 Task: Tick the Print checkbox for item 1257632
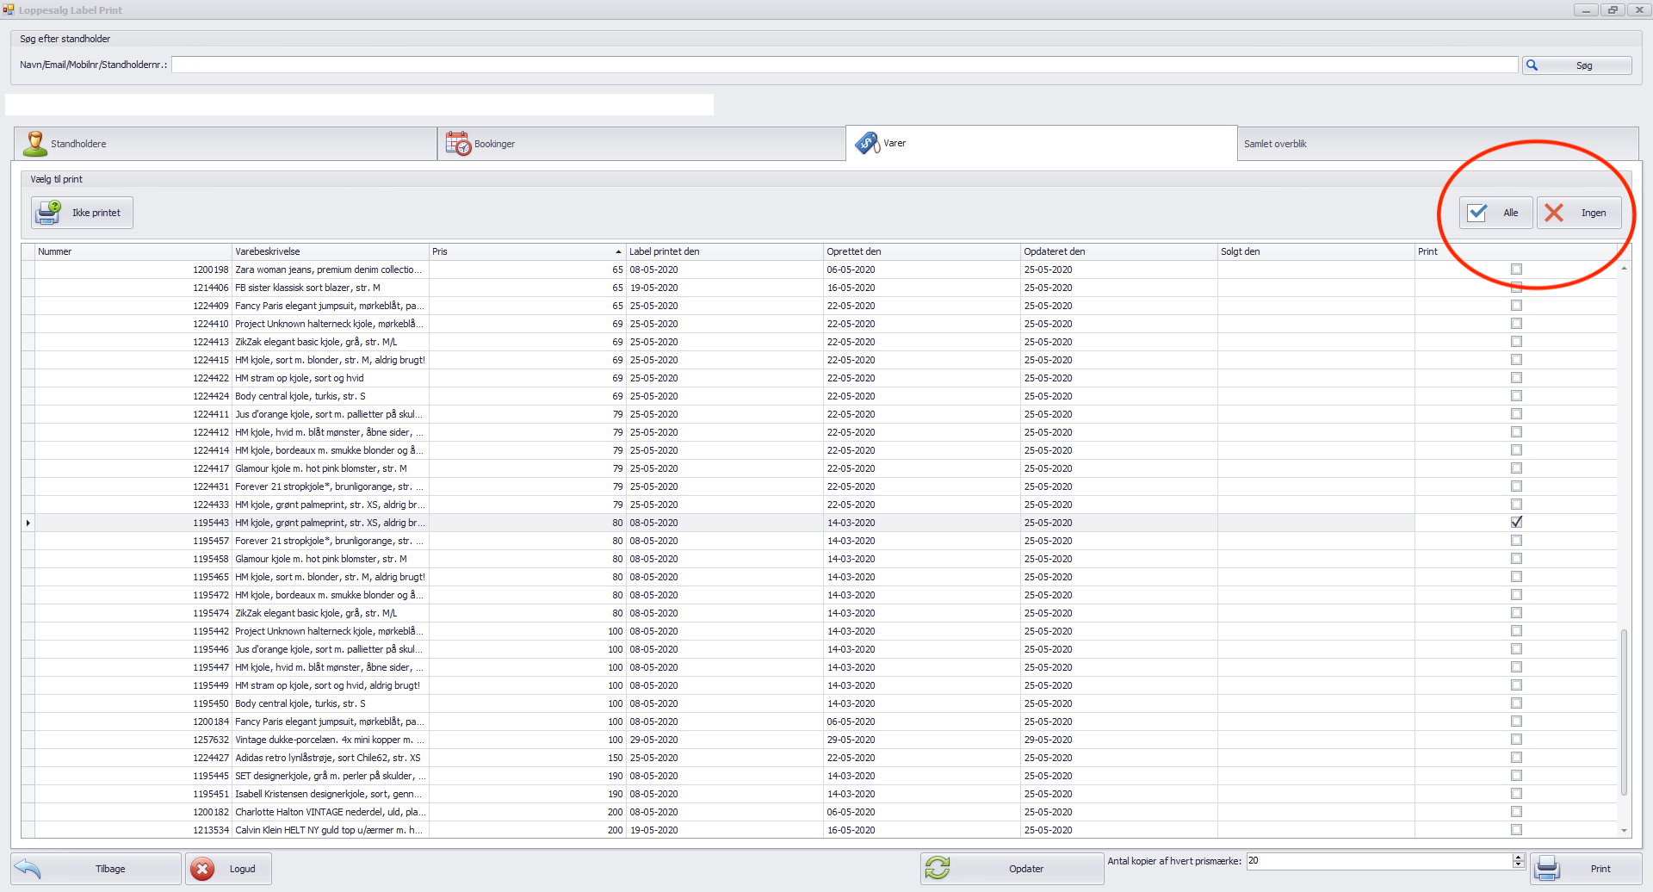click(x=1517, y=740)
